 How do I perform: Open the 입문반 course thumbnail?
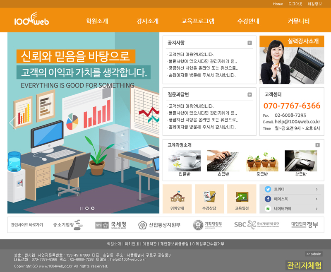[x=185, y=161]
